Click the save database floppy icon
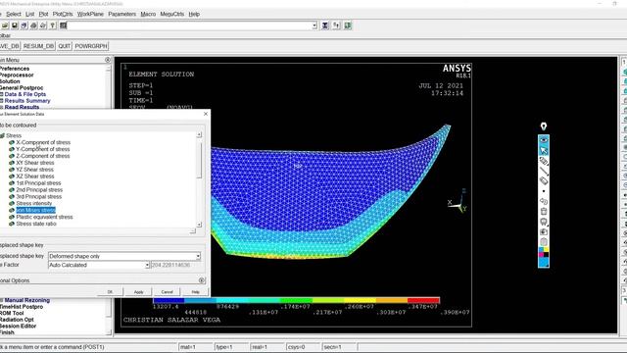This screenshot has height=353, width=627. [x=15, y=25]
